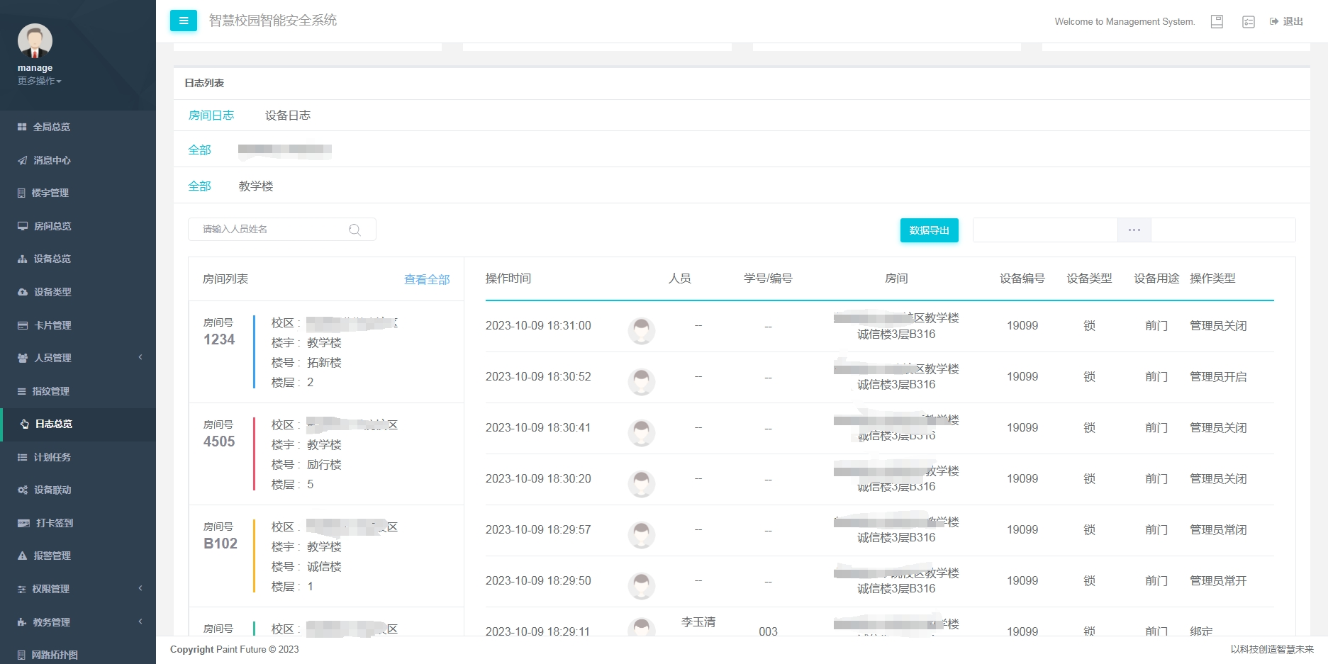1328x664 pixels.
Task: Click timestamp 2023-10-09 18:30:20
Action: [538, 478]
